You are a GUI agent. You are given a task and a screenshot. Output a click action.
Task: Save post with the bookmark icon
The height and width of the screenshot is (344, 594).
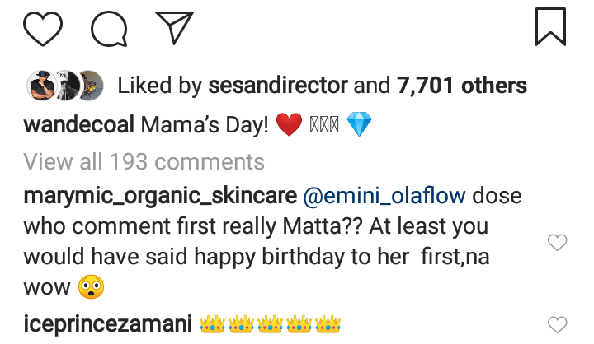551,26
